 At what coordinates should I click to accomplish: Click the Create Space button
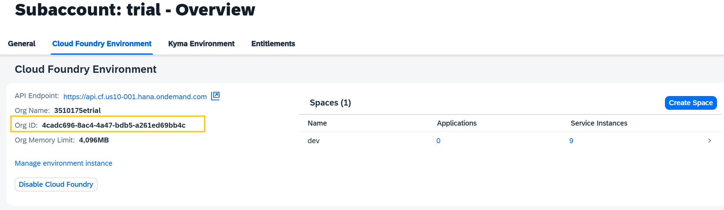coord(691,103)
